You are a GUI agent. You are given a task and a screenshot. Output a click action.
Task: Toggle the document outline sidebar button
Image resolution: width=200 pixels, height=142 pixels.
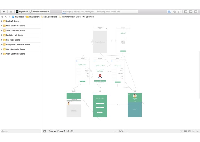[x=45, y=131]
